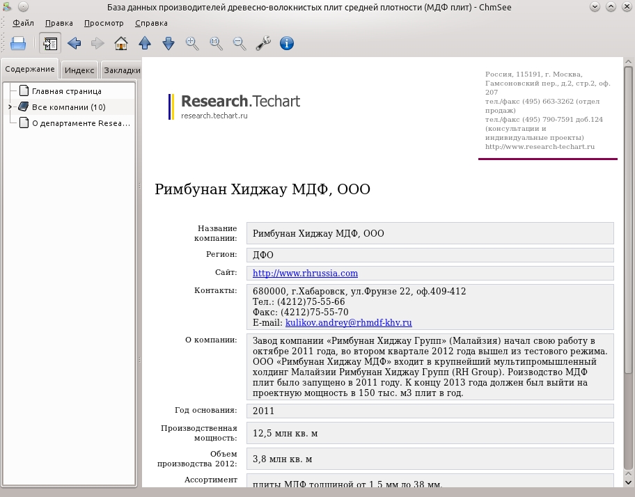The width and height of the screenshot is (635, 497).
Task: Show About info with the blue icon
Action: click(287, 43)
